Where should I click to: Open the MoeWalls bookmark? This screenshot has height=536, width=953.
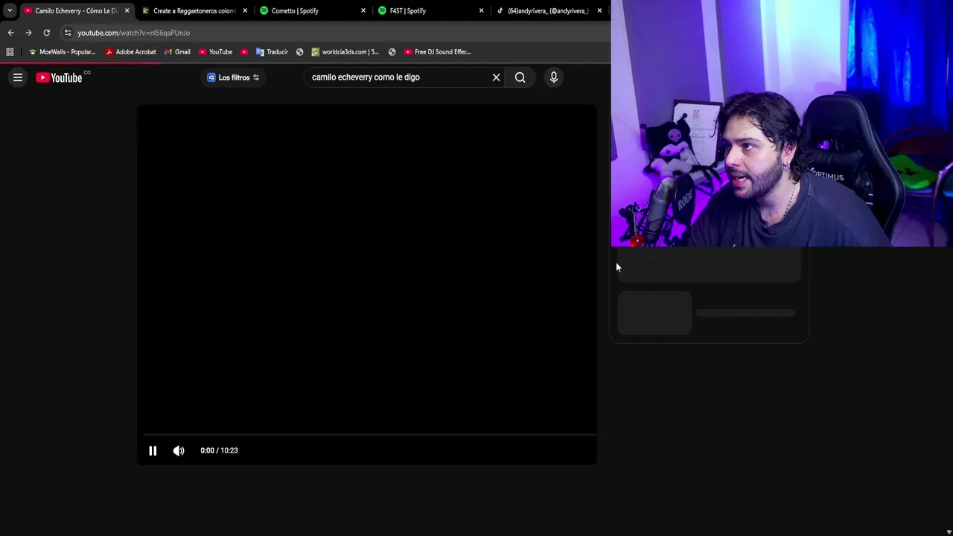point(62,52)
